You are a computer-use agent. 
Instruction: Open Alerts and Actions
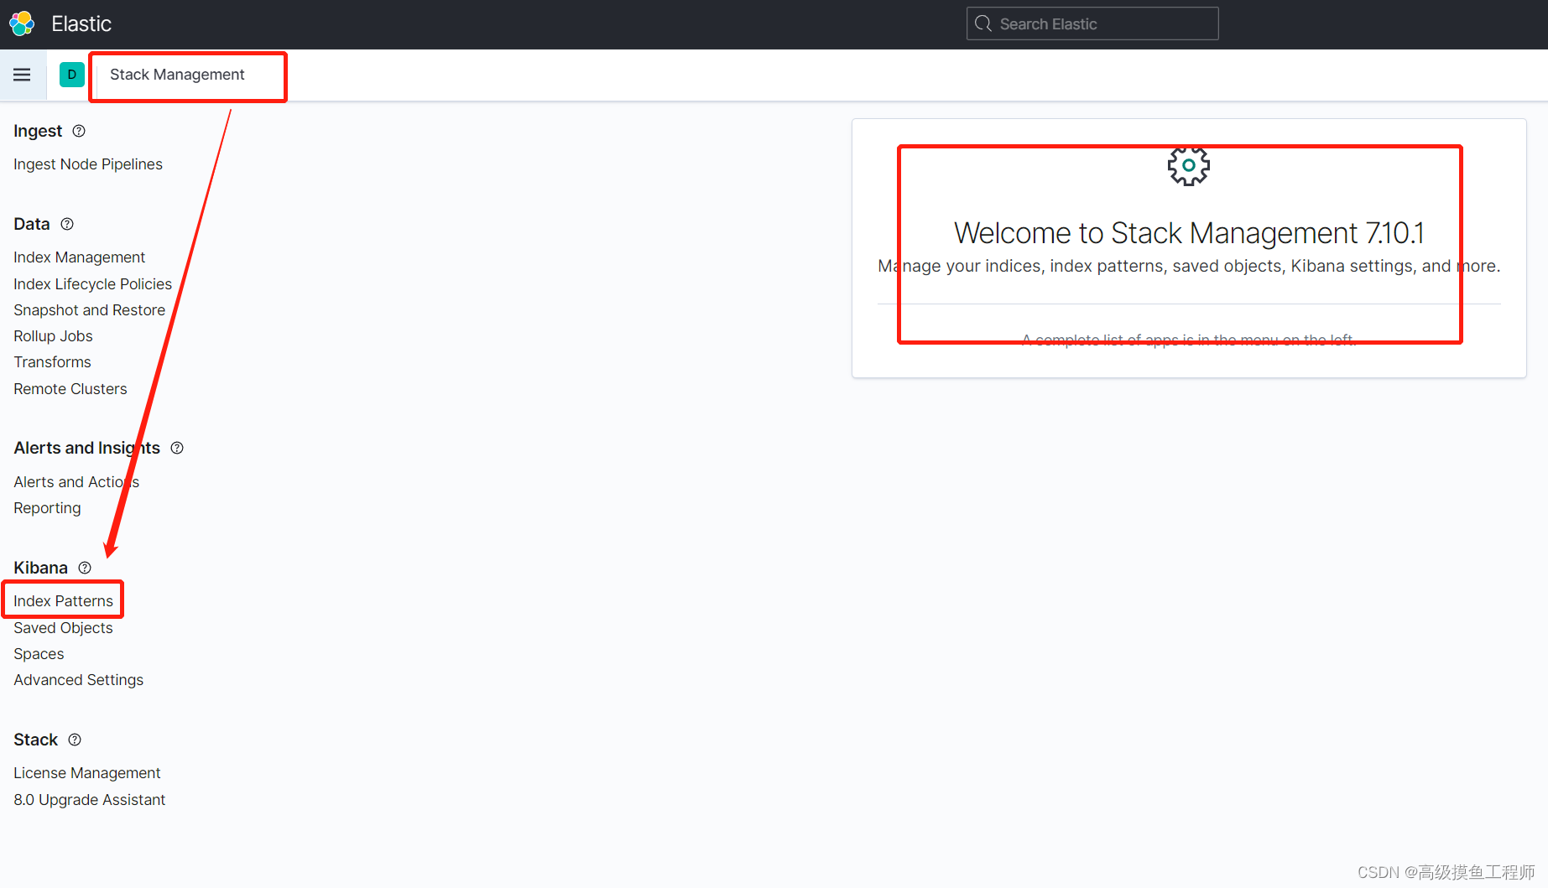76,482
